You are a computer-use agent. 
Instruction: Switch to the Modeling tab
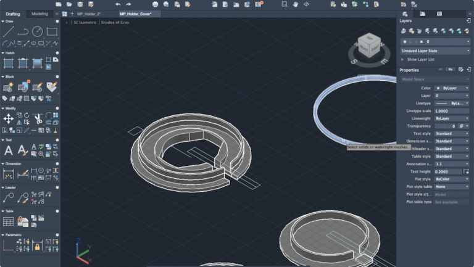tap(39, 14)
